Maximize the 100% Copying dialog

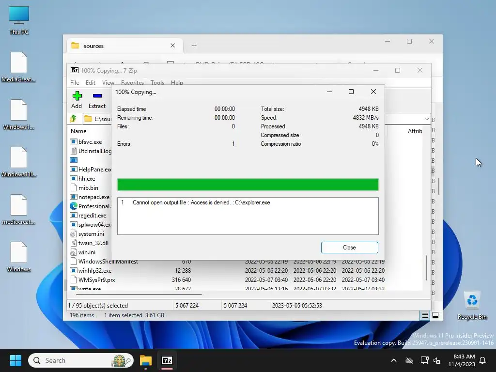click(351, 92)
